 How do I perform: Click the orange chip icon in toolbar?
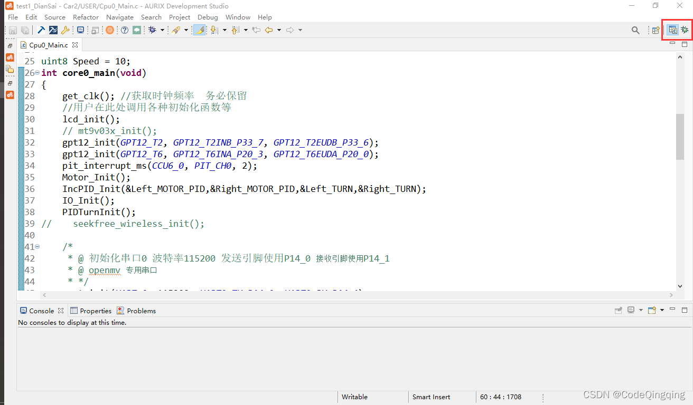[x=109, y=30]
